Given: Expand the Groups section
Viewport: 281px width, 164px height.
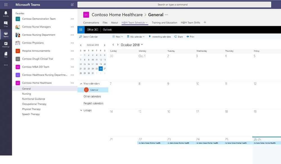Looking at the screenshot, I should coord(81,110).
